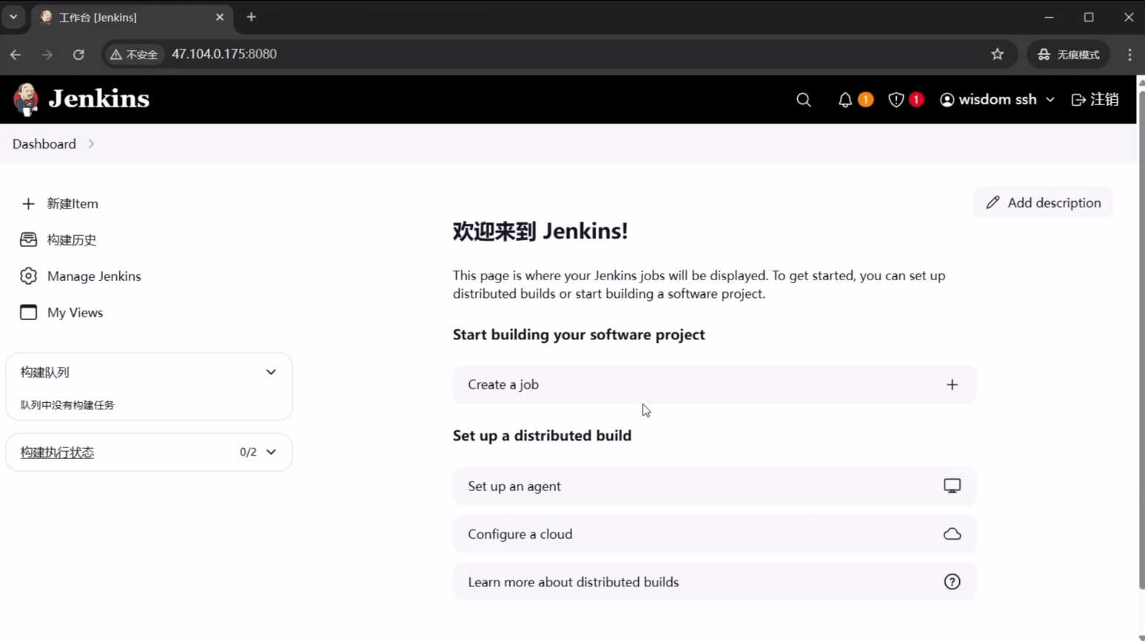Click the 队列中没有构建任务 empty queue message
Image resolution: width=1145 pixels, height=641 pixels.
point(67,405)
